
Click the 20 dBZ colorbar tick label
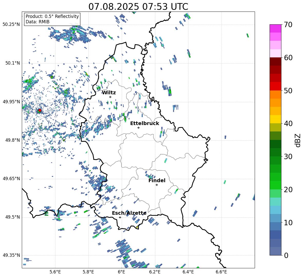288,190
